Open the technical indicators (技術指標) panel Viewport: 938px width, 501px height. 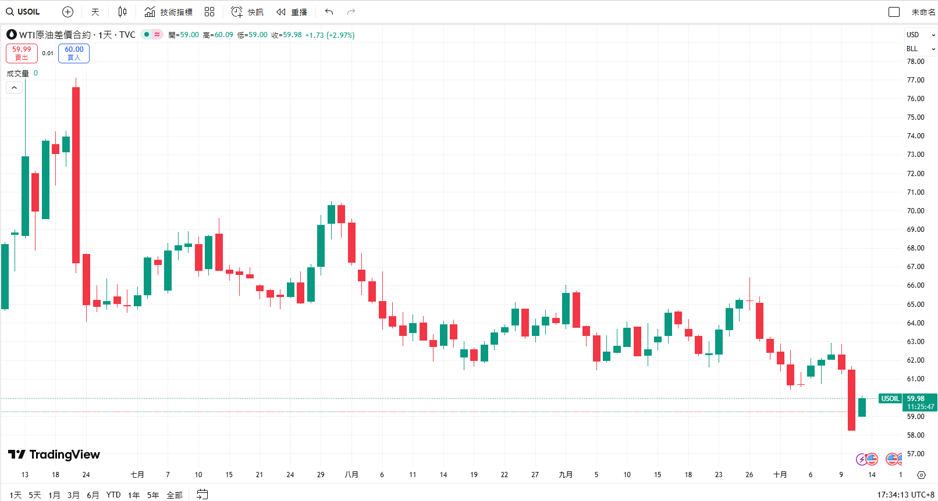coord(169,12)
